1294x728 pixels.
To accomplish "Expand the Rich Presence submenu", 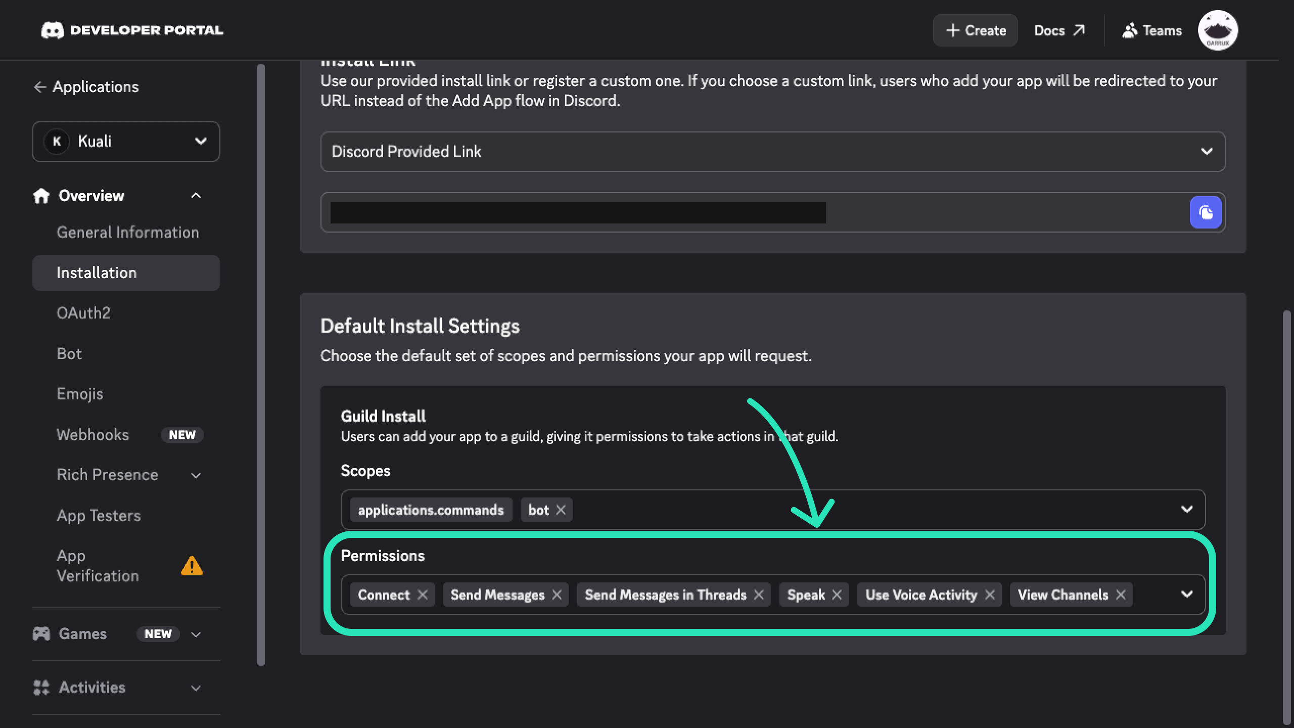I will tap(196, 475).
